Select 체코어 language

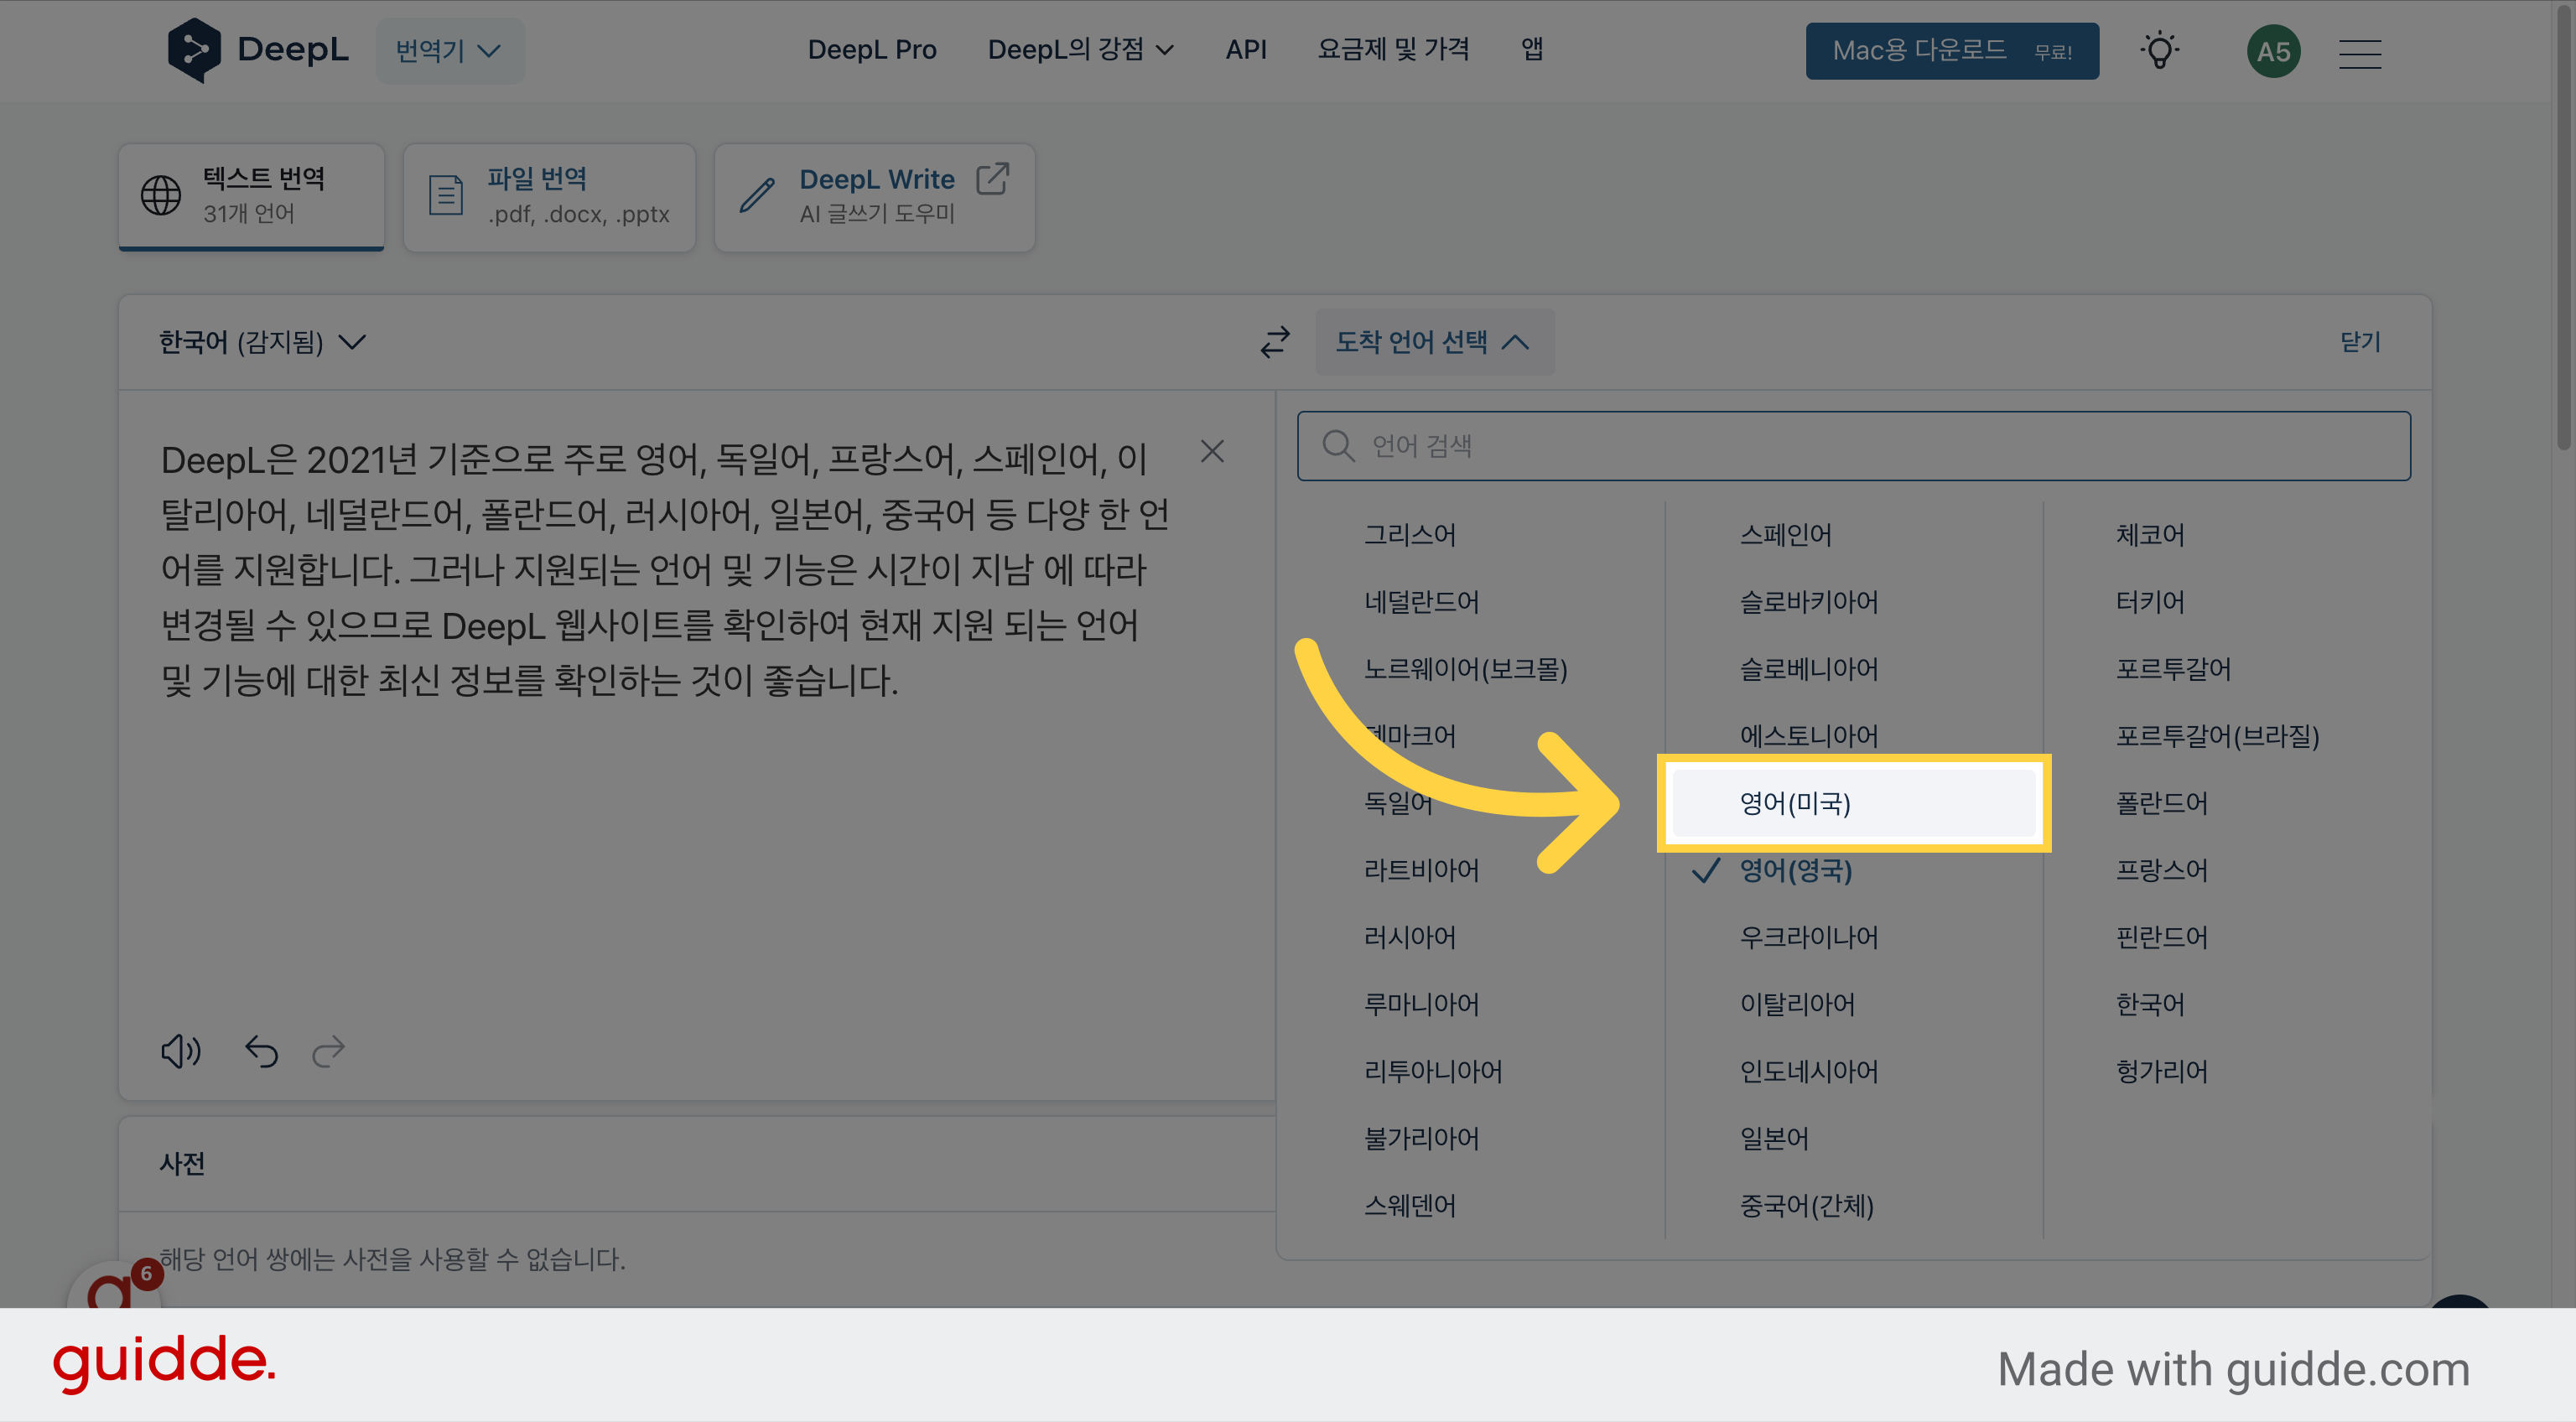[x=2149, y=534]
